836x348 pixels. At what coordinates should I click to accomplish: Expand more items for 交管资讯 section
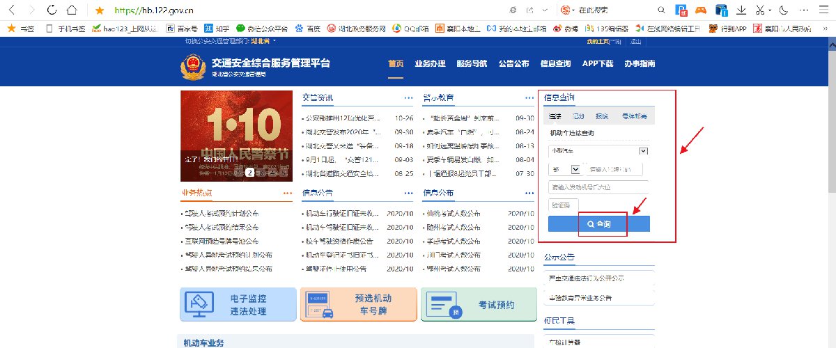click(408, 97)
